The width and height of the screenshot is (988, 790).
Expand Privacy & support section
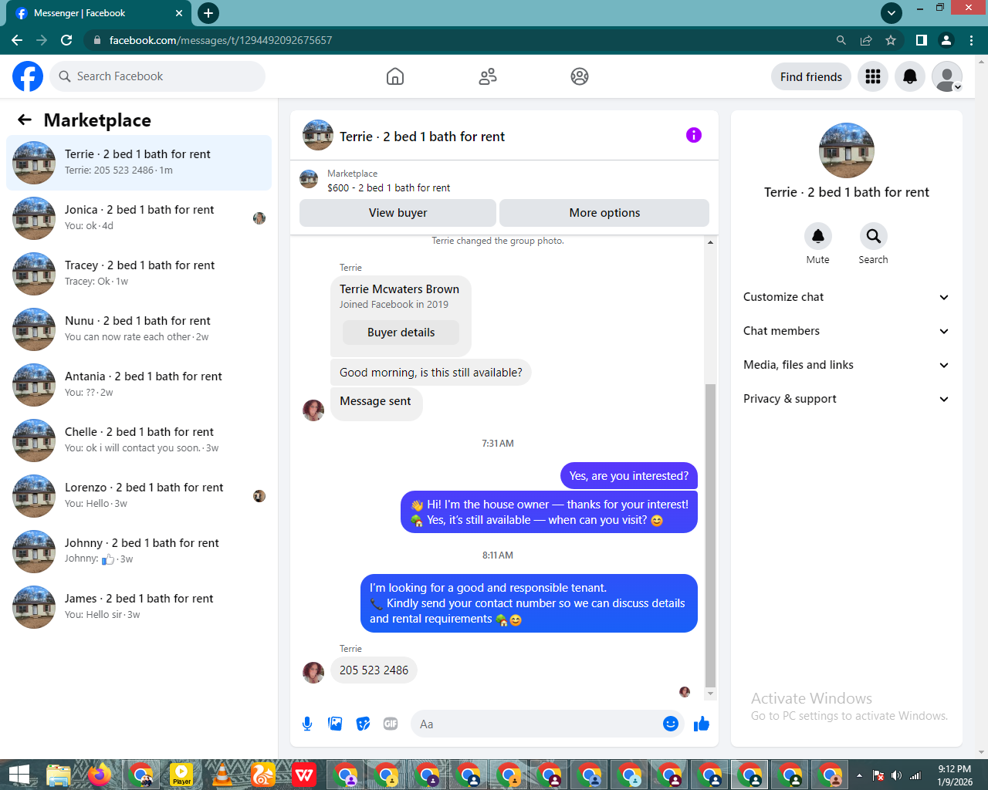click(x=847, y=399)
